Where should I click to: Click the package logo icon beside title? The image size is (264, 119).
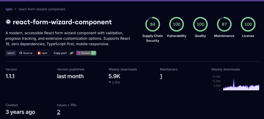[8, 22]
